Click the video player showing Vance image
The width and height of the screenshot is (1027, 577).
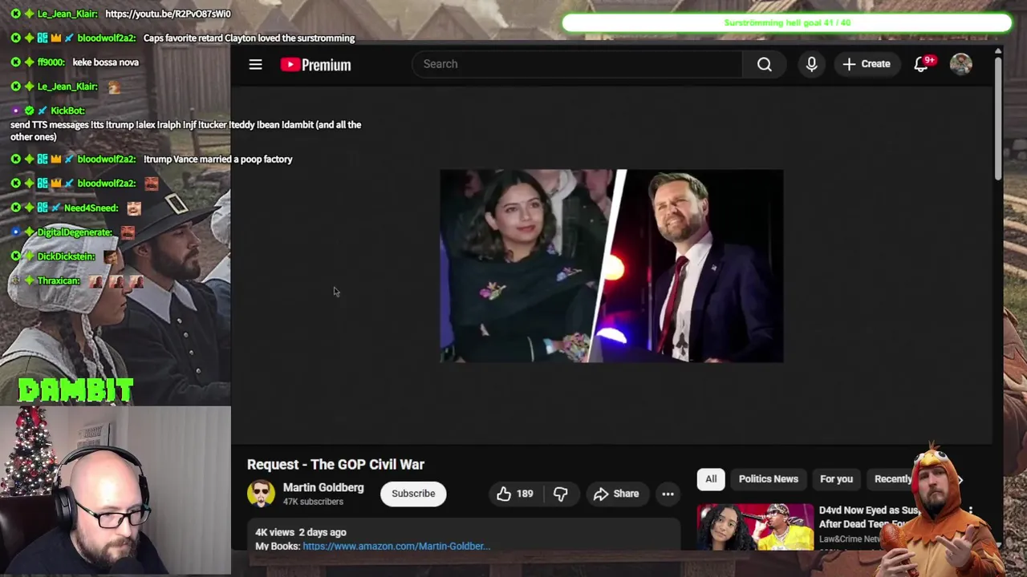[x=611, y=266]
